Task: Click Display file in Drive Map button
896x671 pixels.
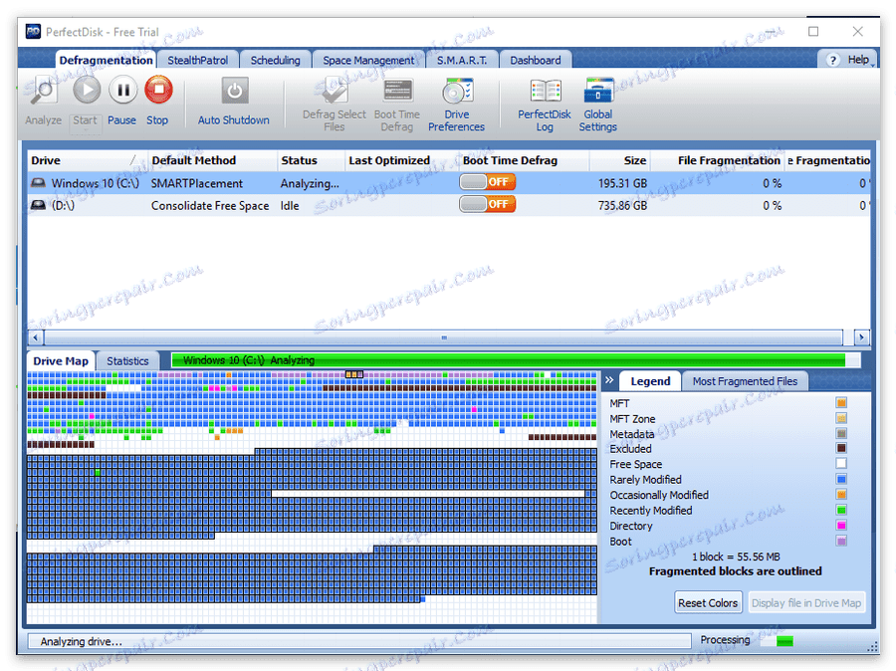Action: 806,603
